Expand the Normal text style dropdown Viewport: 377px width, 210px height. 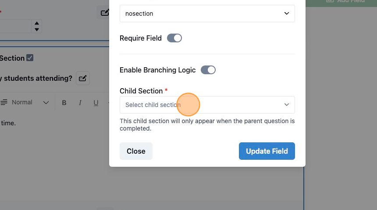(x=30, y=103)
